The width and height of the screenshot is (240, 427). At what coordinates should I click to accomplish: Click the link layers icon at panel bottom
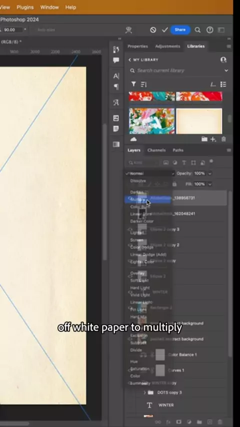tap(157, 422)
